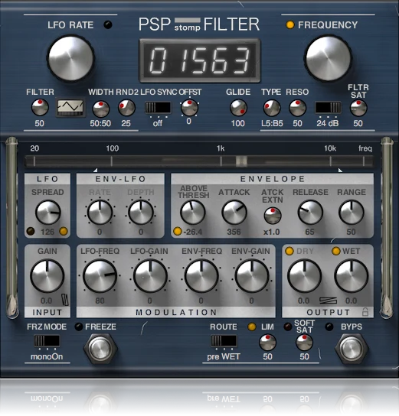Click the envelope RANGE knob
This screenshot has height=416, width=399.
point(352,213)
